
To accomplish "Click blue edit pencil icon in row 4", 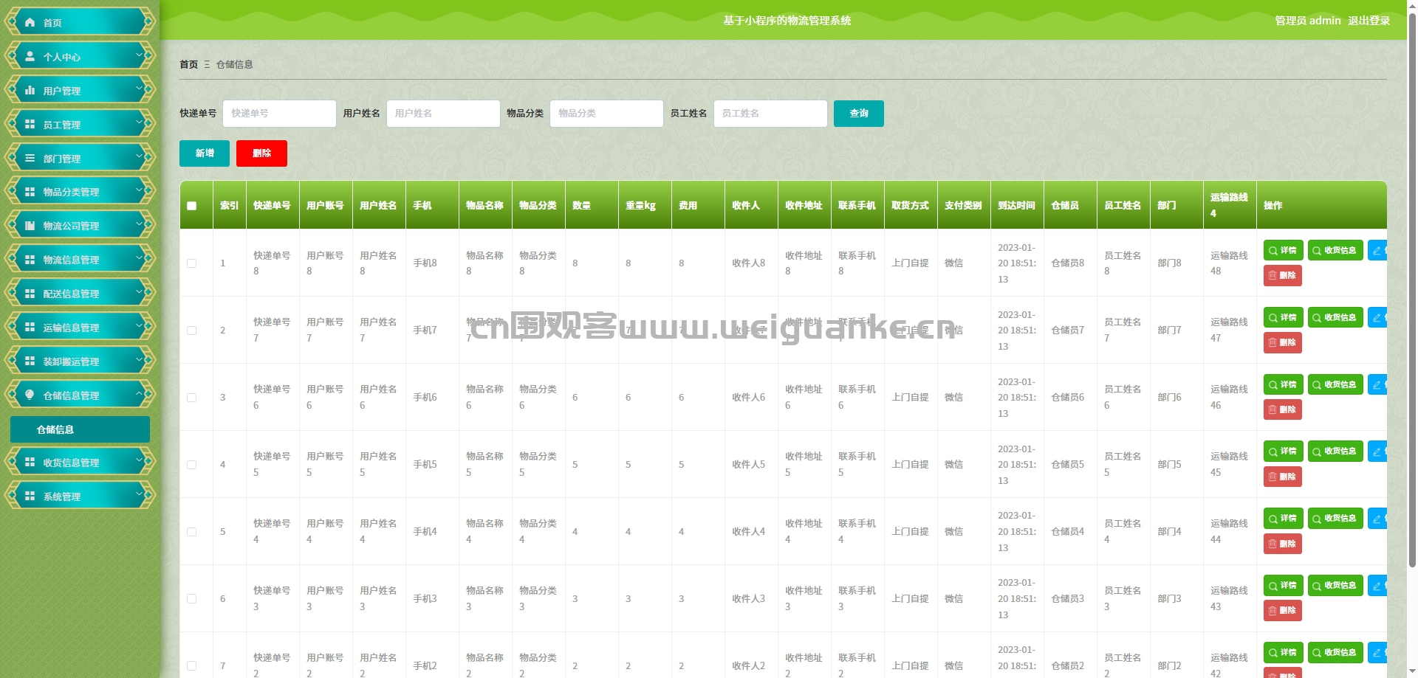I will [1377, 452].
